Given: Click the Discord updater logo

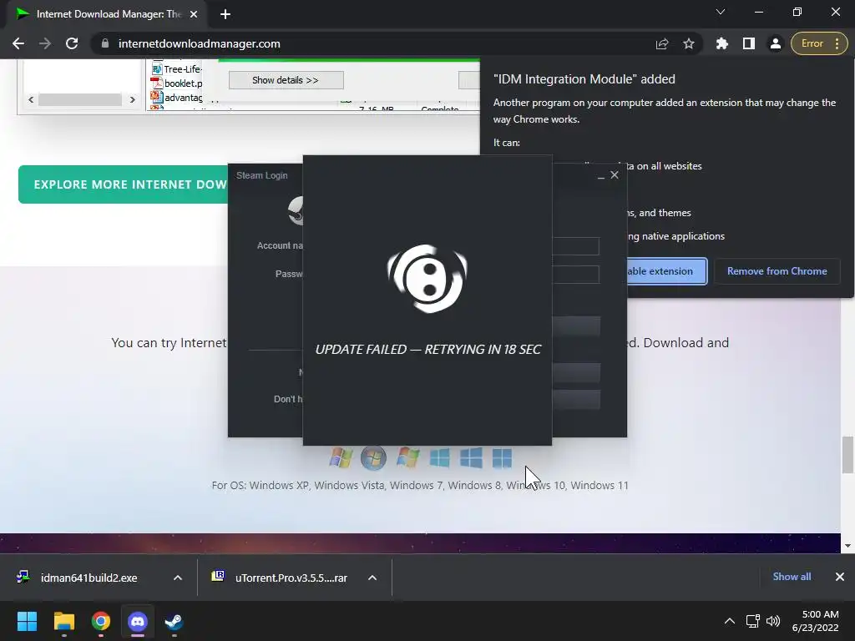Looking at the screenshot, I should point(427,279).
